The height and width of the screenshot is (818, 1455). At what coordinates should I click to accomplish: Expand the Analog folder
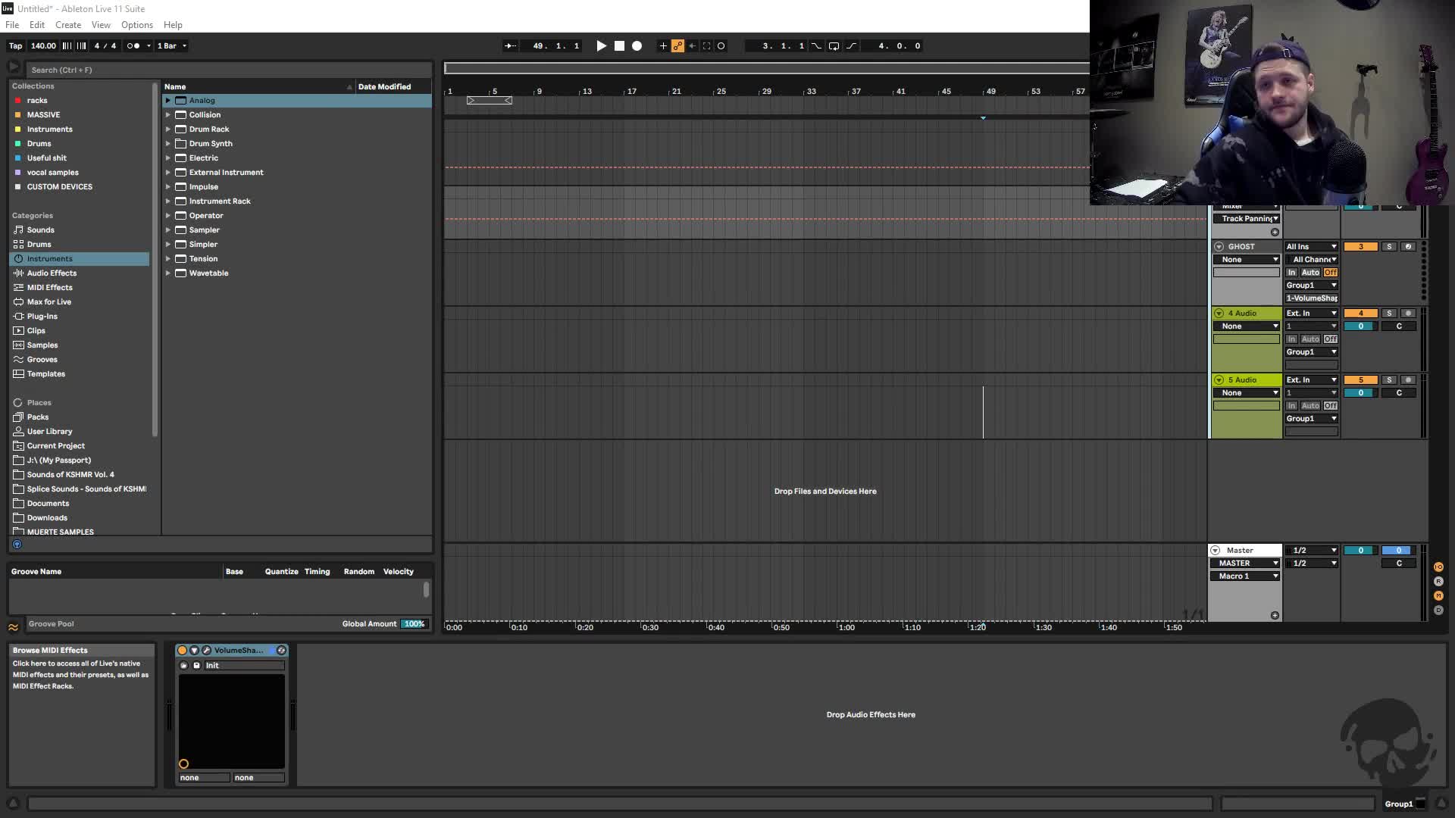coord(168,100)
